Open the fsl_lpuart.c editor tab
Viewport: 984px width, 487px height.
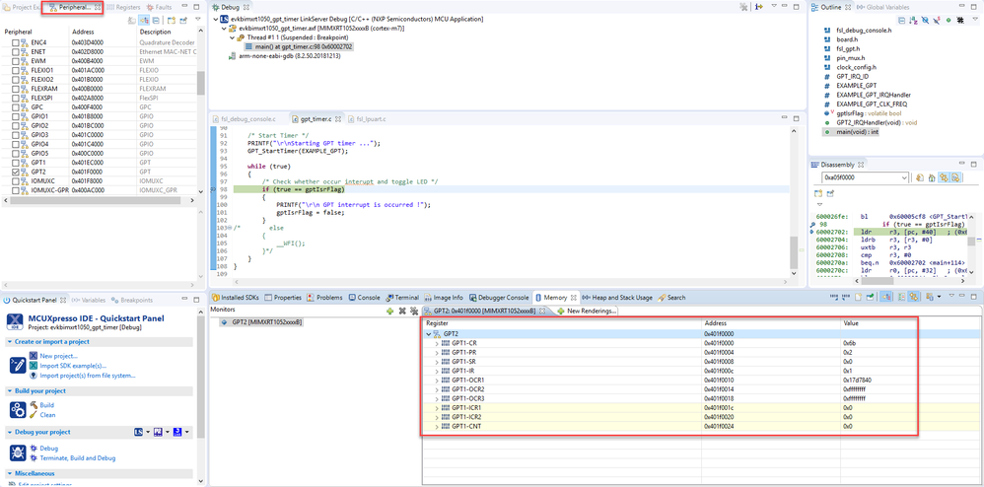coord(368,118)
